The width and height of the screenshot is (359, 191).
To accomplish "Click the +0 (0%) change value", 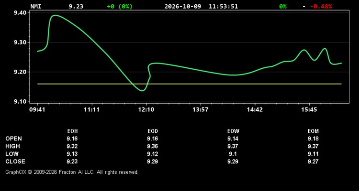I will click(120, 6).
